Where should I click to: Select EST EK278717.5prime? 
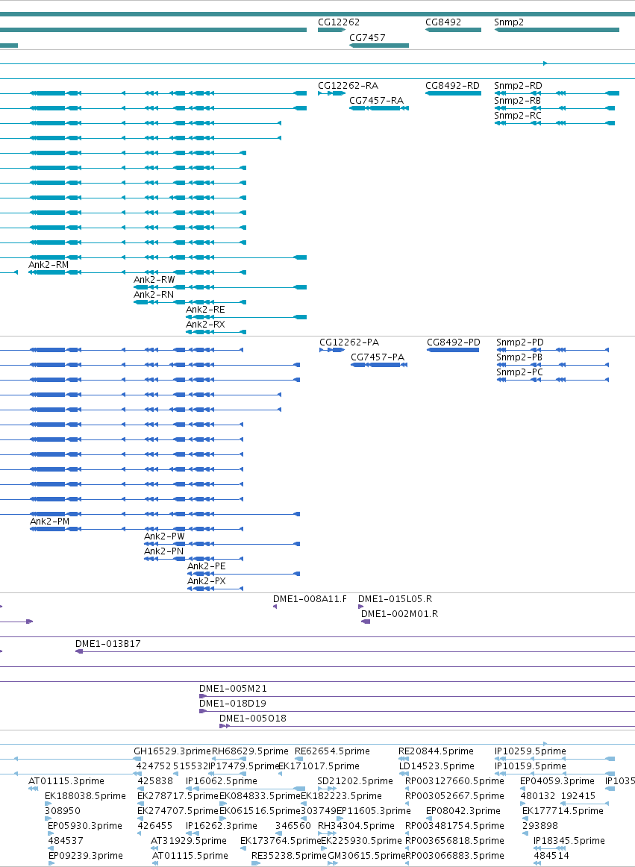[178, 795]
